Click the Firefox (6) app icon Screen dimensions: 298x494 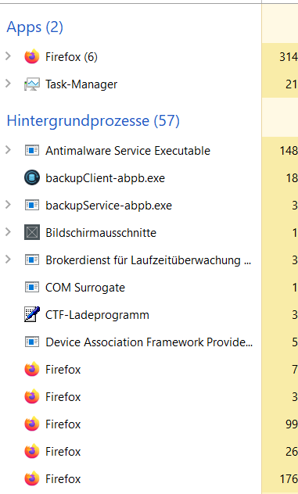coord(32,57)
